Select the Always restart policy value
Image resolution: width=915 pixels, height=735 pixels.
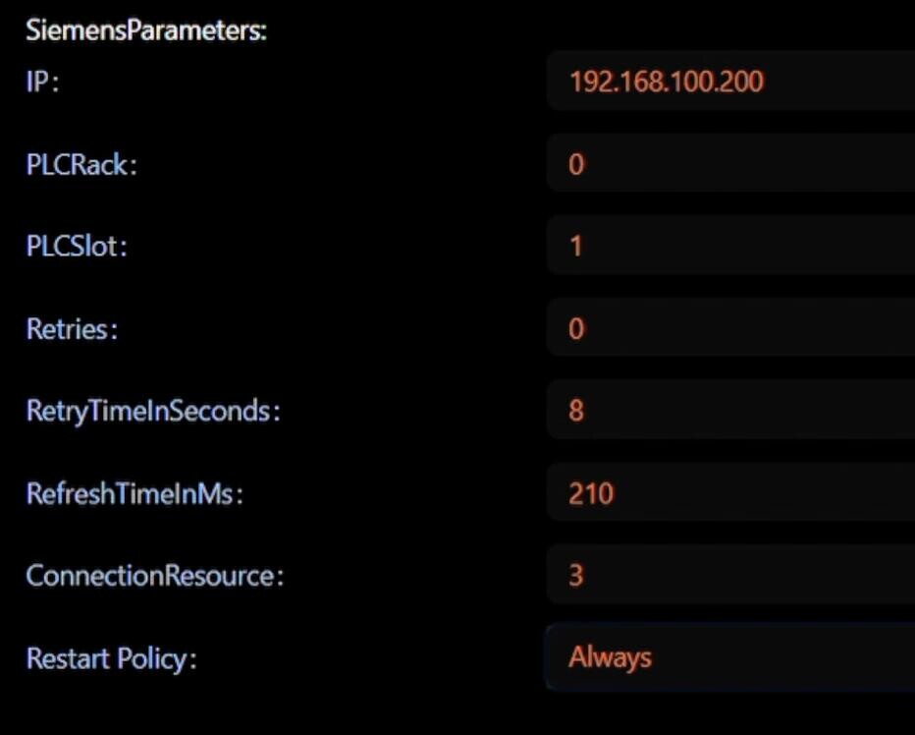(x=610, y=657)
